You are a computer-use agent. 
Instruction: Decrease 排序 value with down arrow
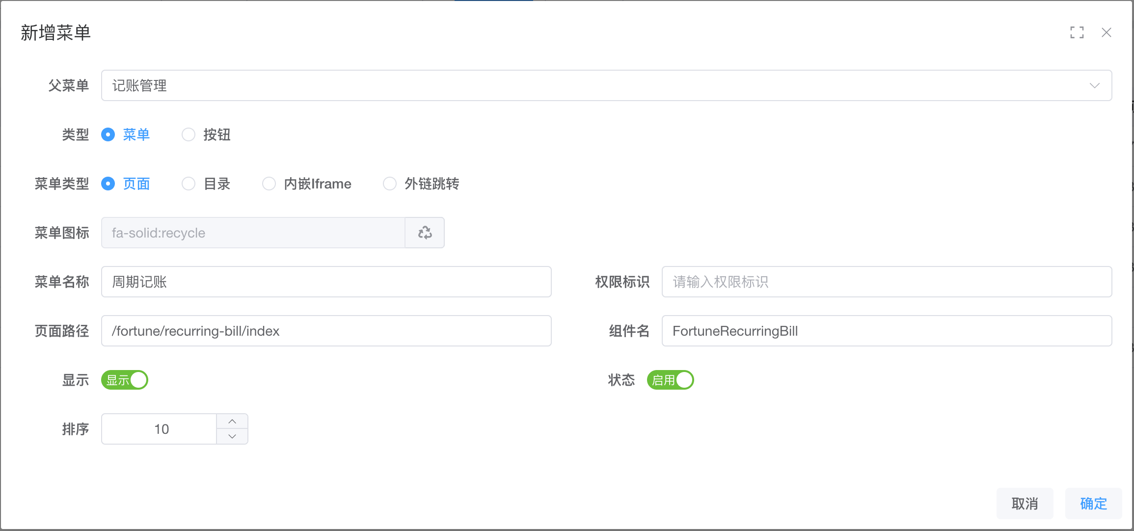(x=232, y=436)
